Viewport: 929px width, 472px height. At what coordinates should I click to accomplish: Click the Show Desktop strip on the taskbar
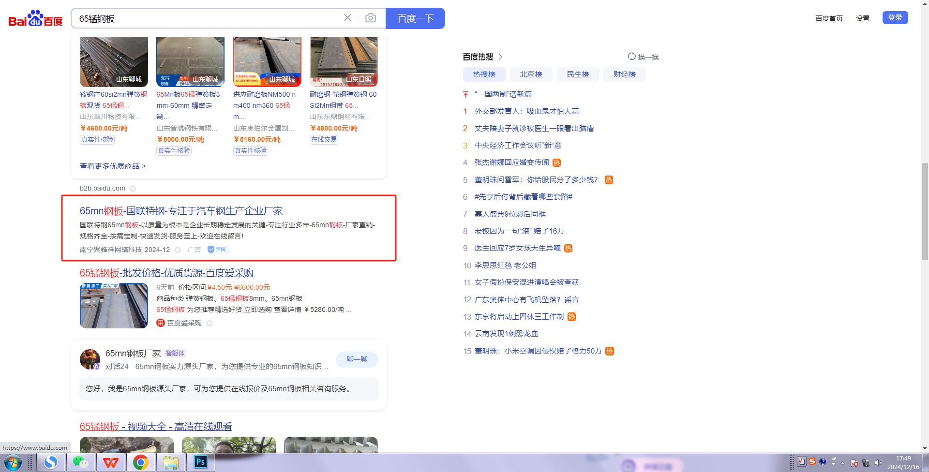coord(925,463)
